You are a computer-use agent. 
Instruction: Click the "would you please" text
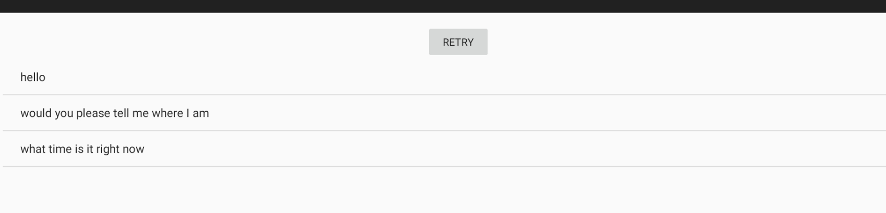[x=65, y=113]
